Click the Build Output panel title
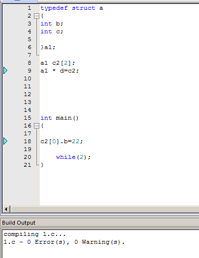 (x=19, y=223)
